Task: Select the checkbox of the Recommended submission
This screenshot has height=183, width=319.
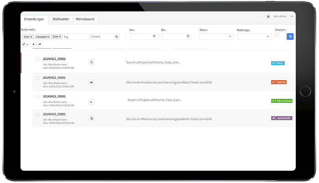Action: 37,97
